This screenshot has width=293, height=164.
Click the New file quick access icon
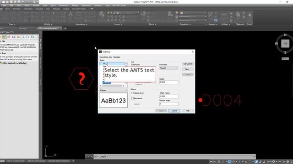4,2
